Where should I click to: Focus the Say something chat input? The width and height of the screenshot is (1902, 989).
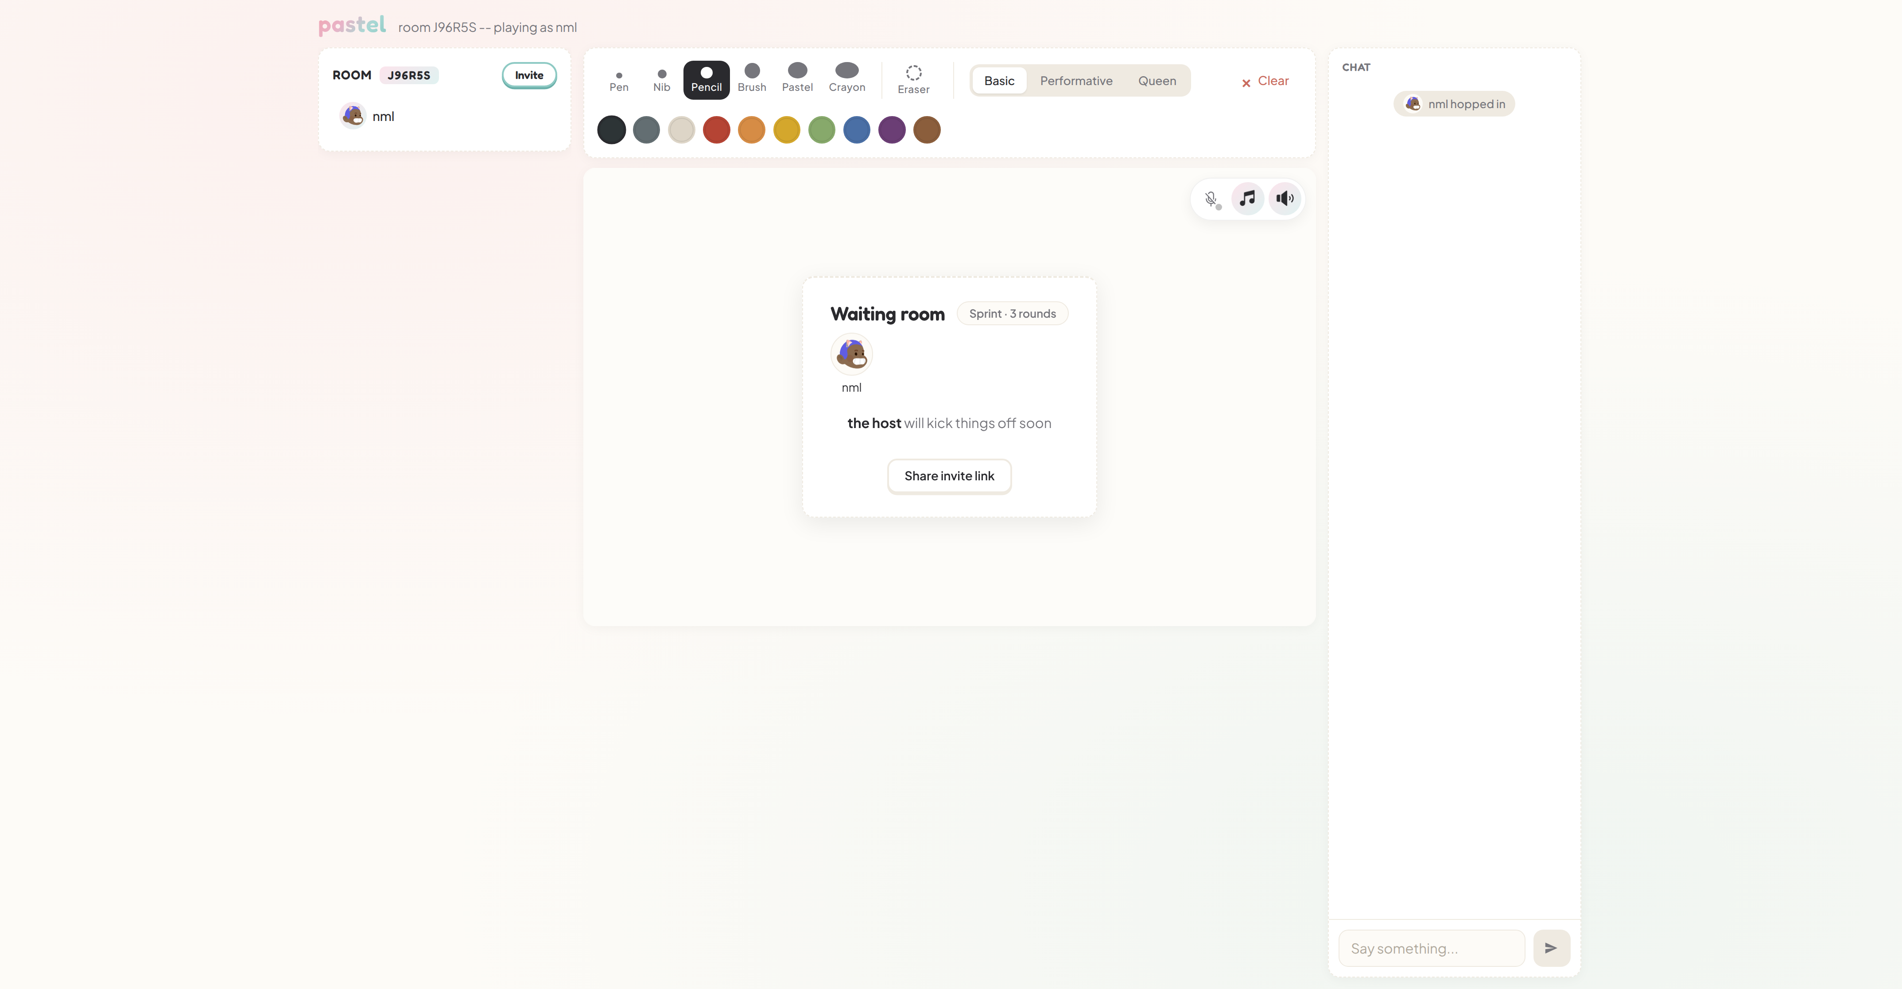point(1431,948)
